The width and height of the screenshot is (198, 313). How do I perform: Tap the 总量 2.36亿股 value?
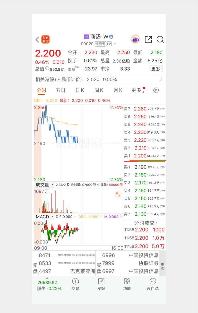tap(121, 61)
